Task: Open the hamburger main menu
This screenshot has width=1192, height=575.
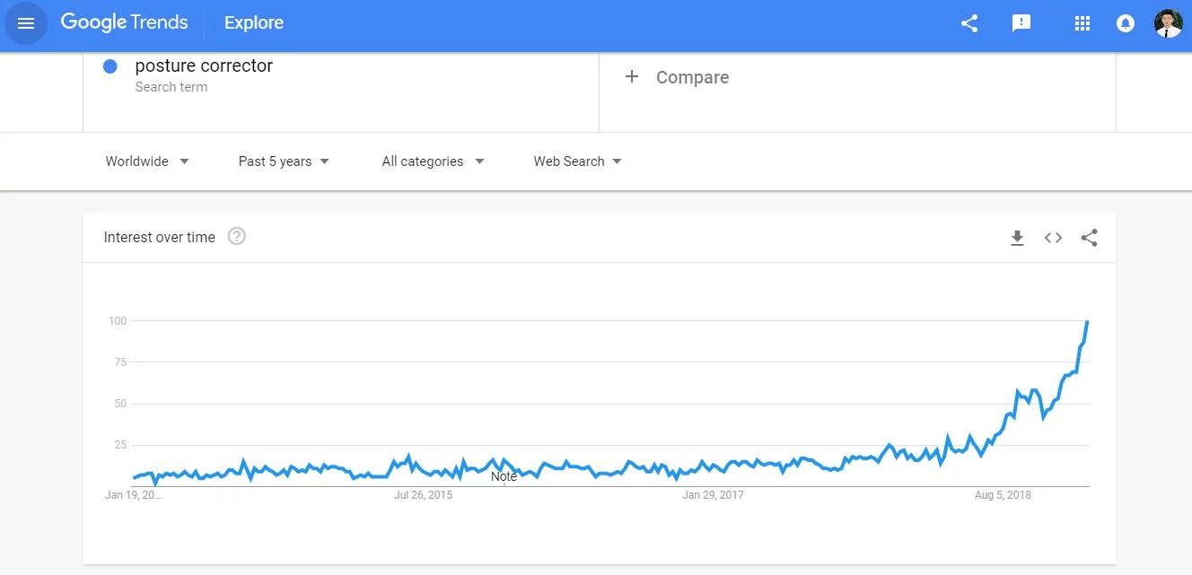Action: [26, 23]
